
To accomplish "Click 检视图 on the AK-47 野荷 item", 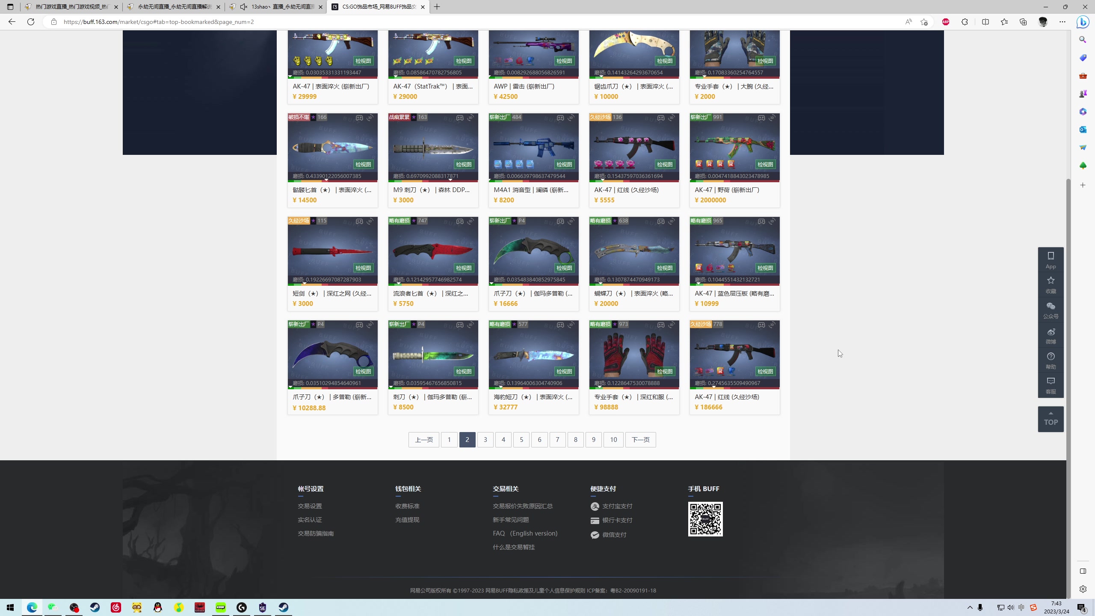I will 765,164.
